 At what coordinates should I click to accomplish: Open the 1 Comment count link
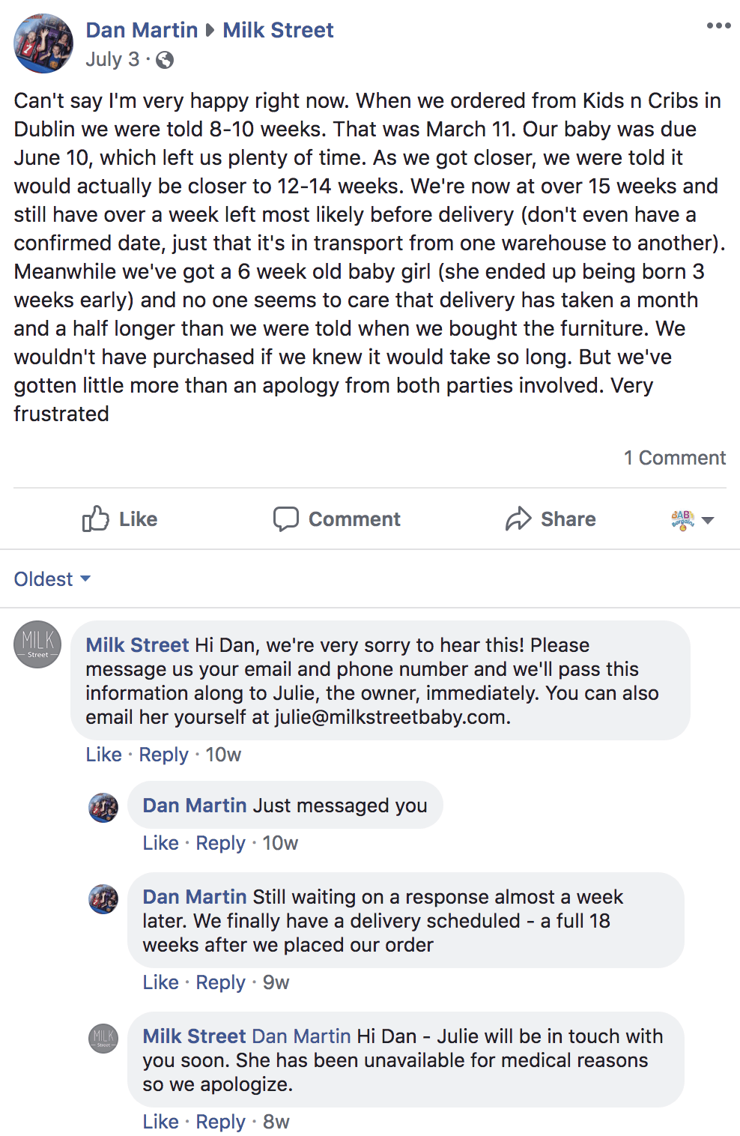(675, 458)
